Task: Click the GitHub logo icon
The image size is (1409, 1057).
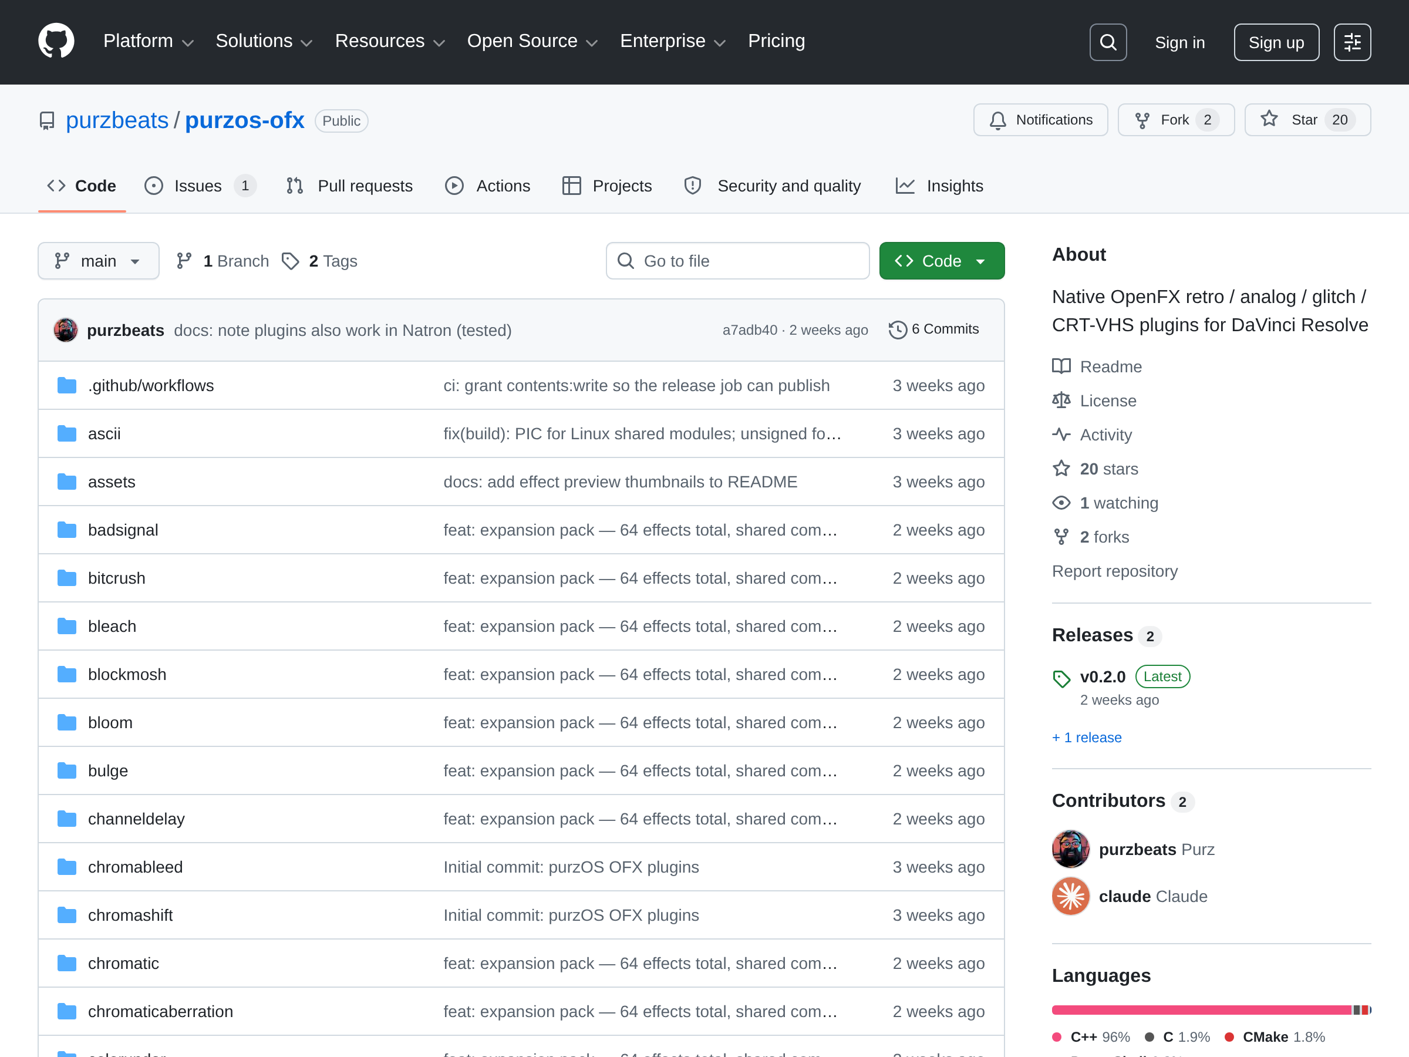Action: 56,42
